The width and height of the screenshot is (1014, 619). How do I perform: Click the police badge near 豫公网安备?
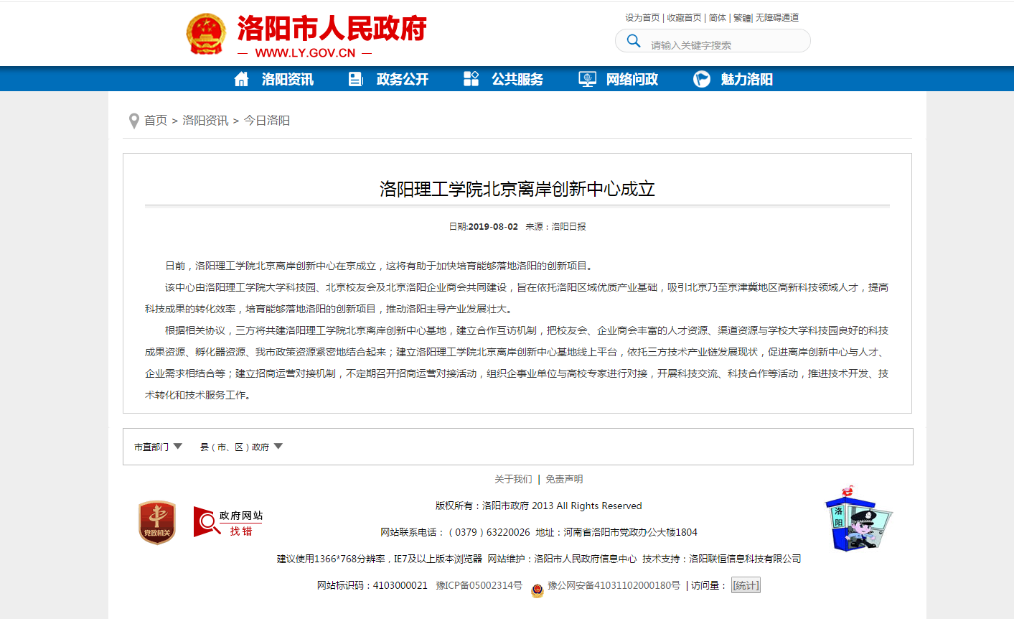(537, 590)
